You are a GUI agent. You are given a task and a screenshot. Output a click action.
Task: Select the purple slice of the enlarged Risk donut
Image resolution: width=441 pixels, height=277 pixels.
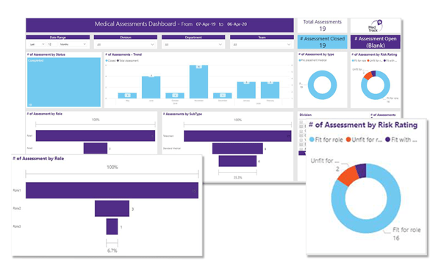[362, 171]
